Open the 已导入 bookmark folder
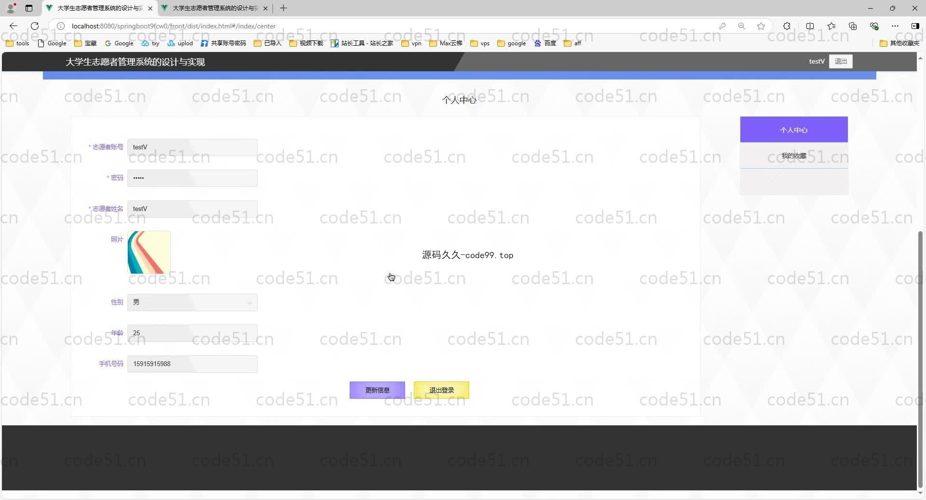 pyautogui.click(x=267, y=43)
